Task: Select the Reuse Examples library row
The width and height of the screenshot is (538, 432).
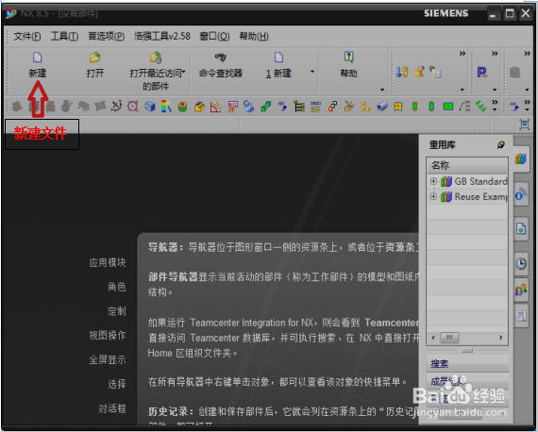Action: 467,196
